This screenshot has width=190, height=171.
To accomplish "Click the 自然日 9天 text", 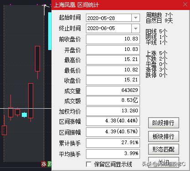I will pos(159,20).
